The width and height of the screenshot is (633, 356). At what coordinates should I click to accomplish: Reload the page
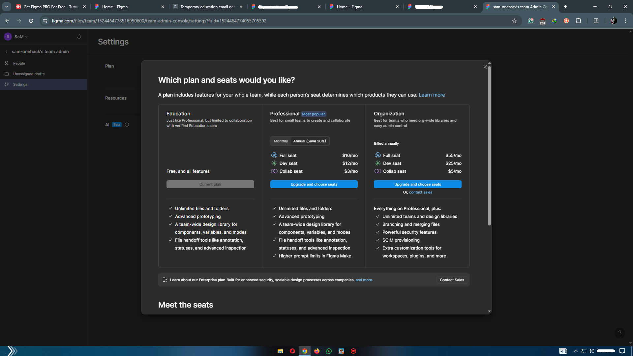(x=31, y=21)
